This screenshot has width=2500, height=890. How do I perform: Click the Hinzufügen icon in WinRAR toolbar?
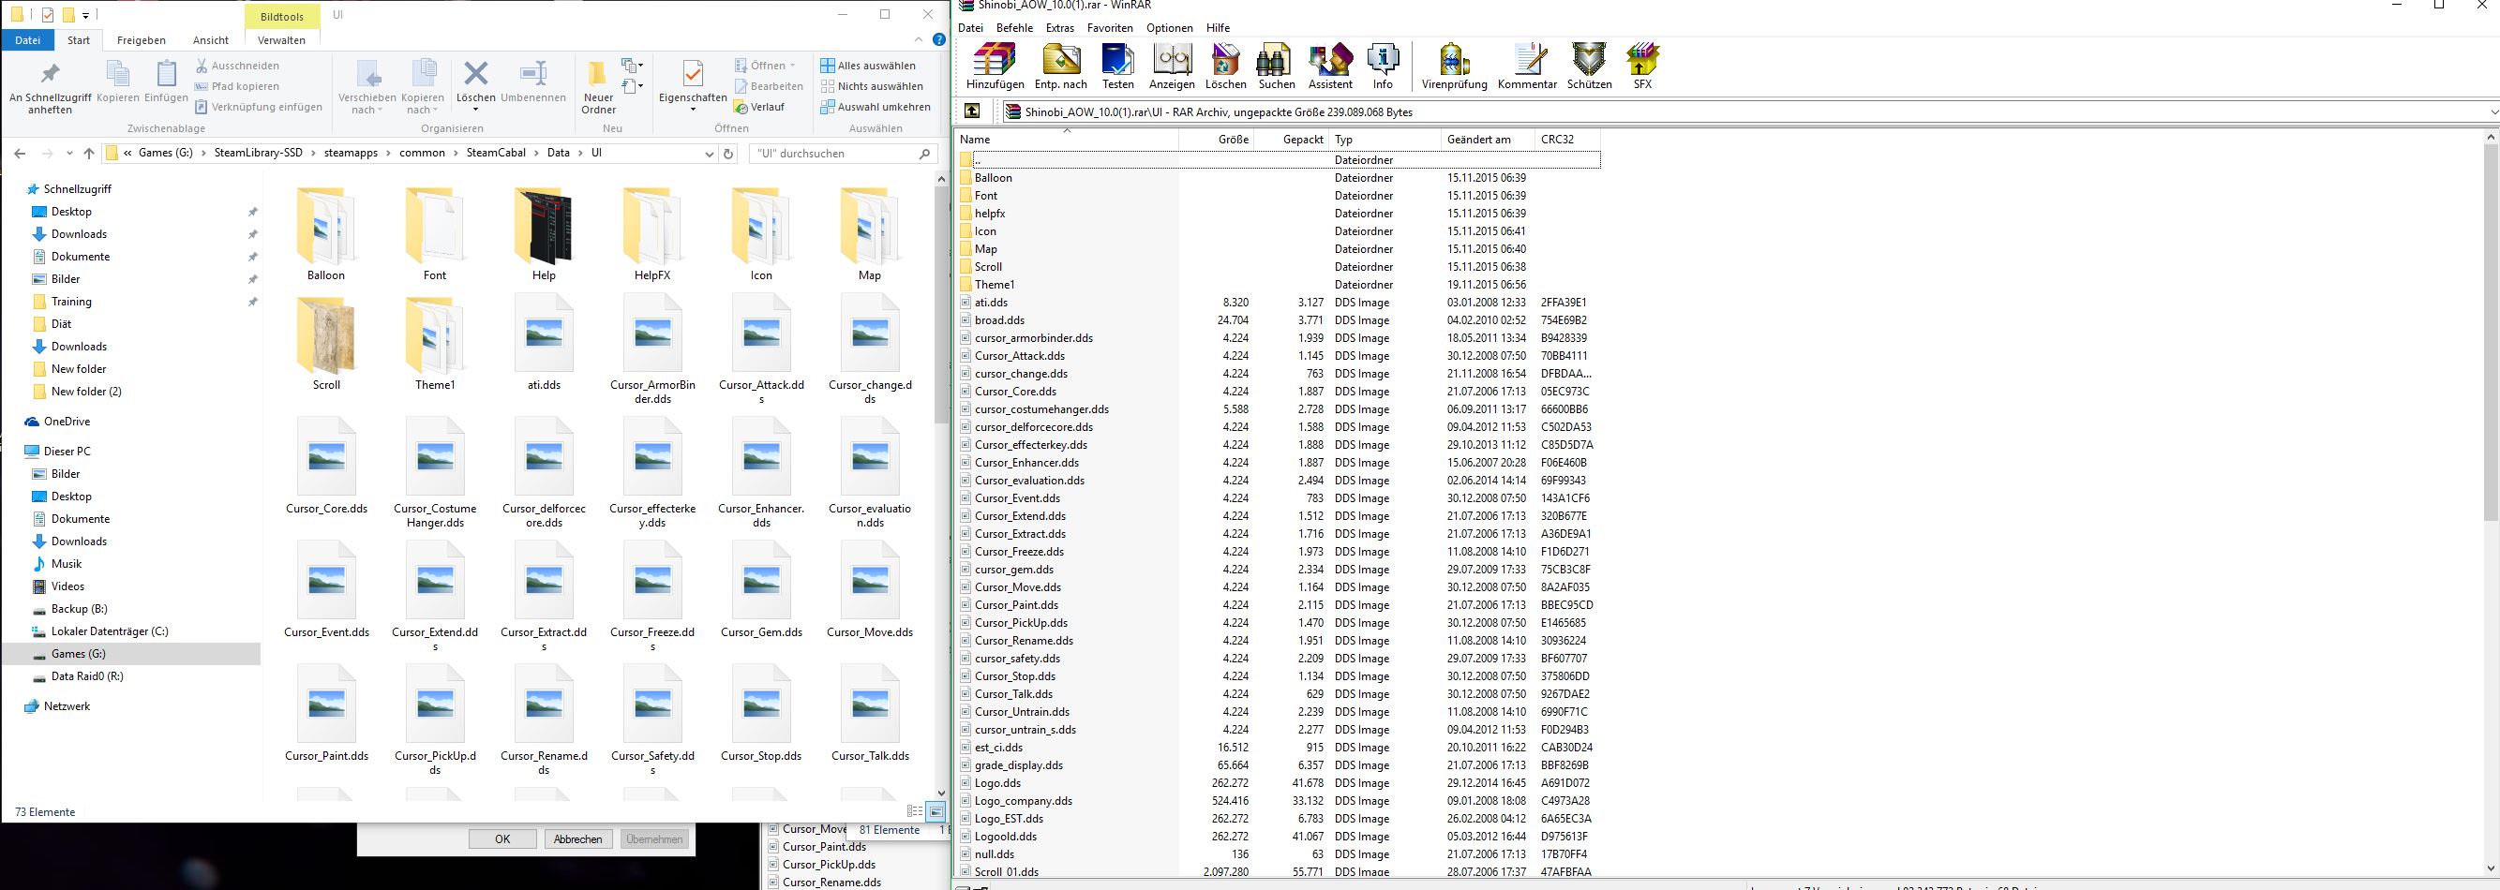coord(995,66)
